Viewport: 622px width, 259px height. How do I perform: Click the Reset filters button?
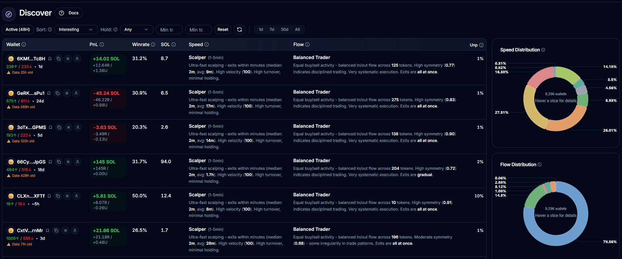pyautogui.click(x=223, y=30)
